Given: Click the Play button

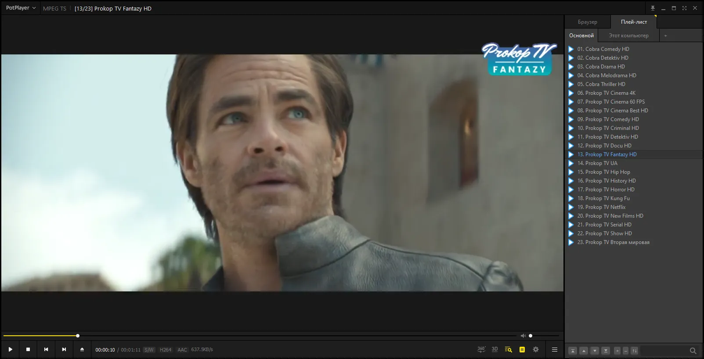Looking at the screenshot, I should (x=10, y=349).
